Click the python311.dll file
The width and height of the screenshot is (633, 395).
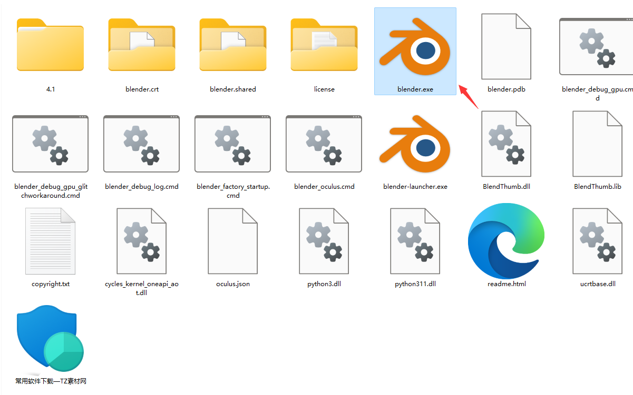[415, 241]
